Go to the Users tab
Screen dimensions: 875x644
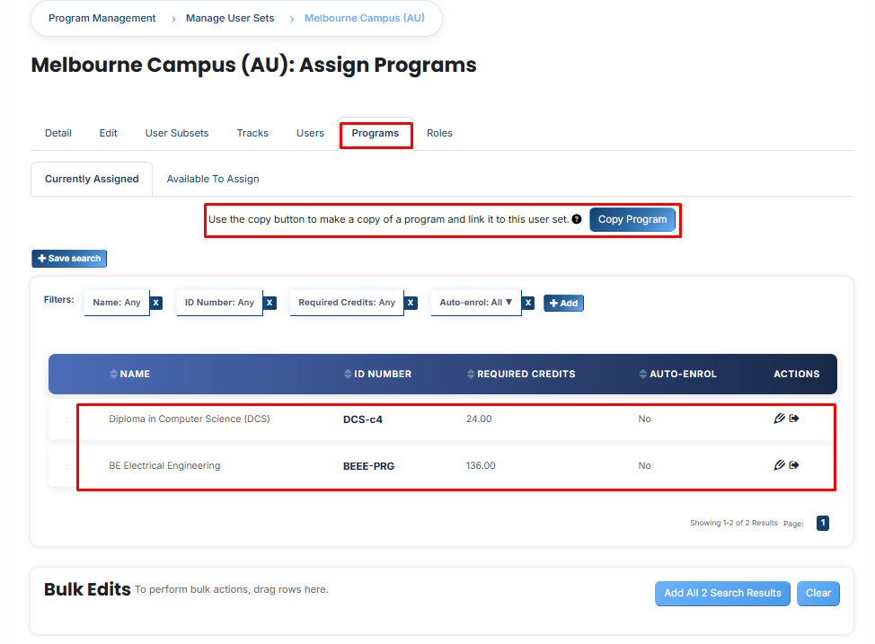coord(310,133)
